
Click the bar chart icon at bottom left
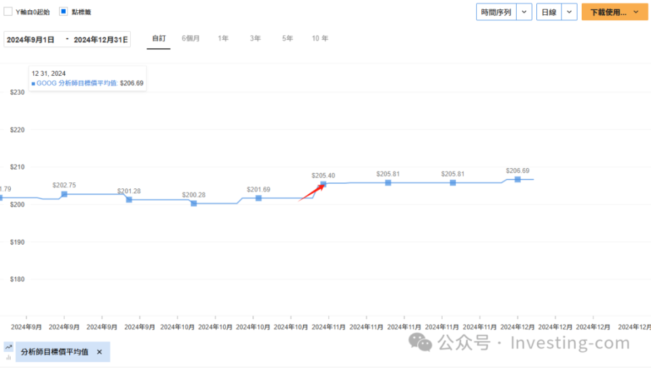[x=9, y=356]
